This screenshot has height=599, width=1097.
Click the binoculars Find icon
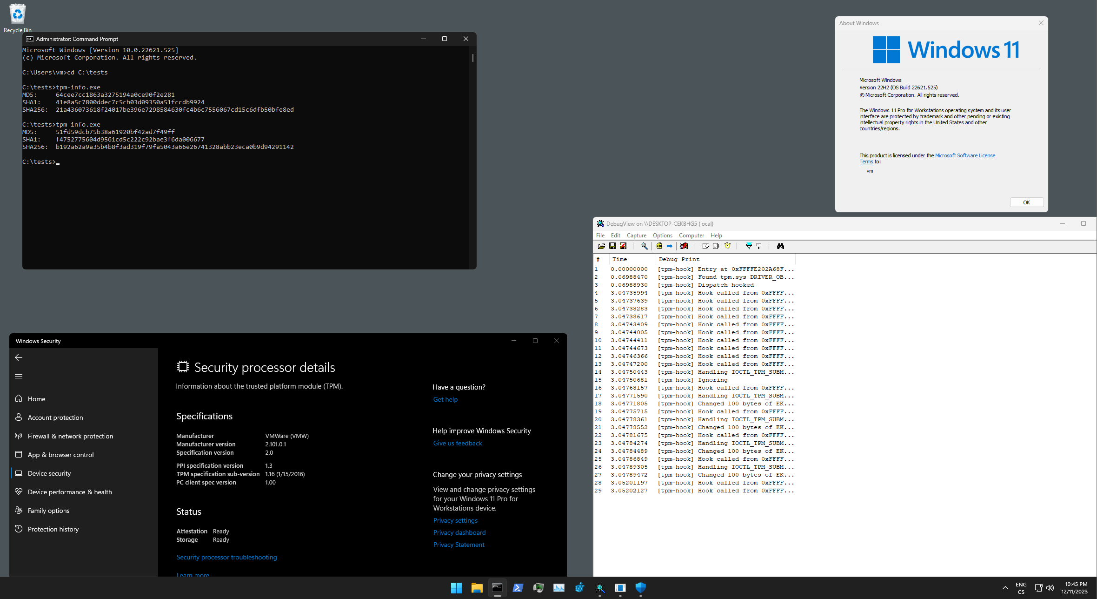tap(780, 246)
